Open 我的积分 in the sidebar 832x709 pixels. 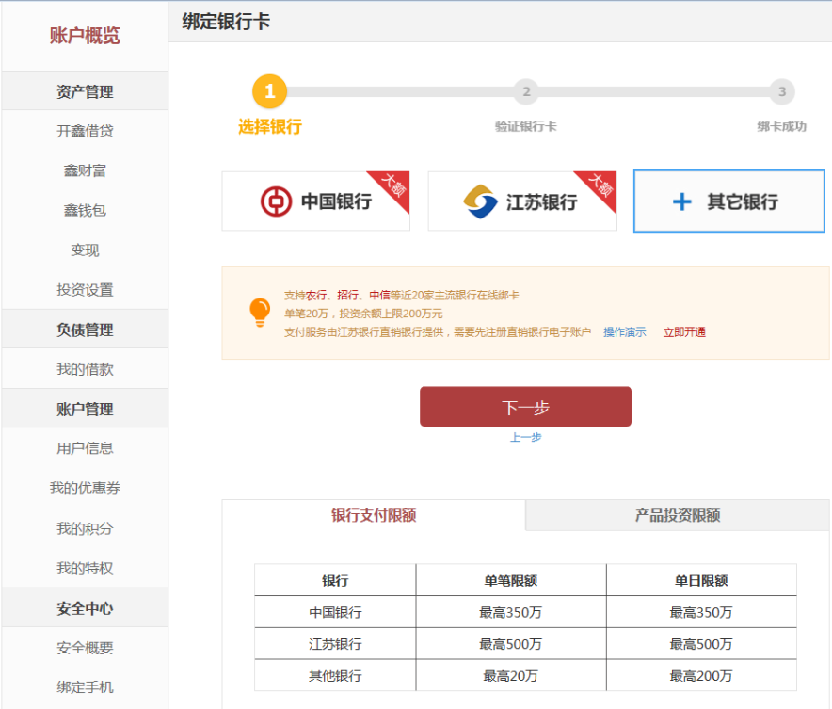(x=85, y=528)
